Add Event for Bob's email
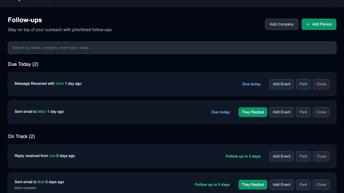Viewport: 344px width, 193px height. click(281, 184)
